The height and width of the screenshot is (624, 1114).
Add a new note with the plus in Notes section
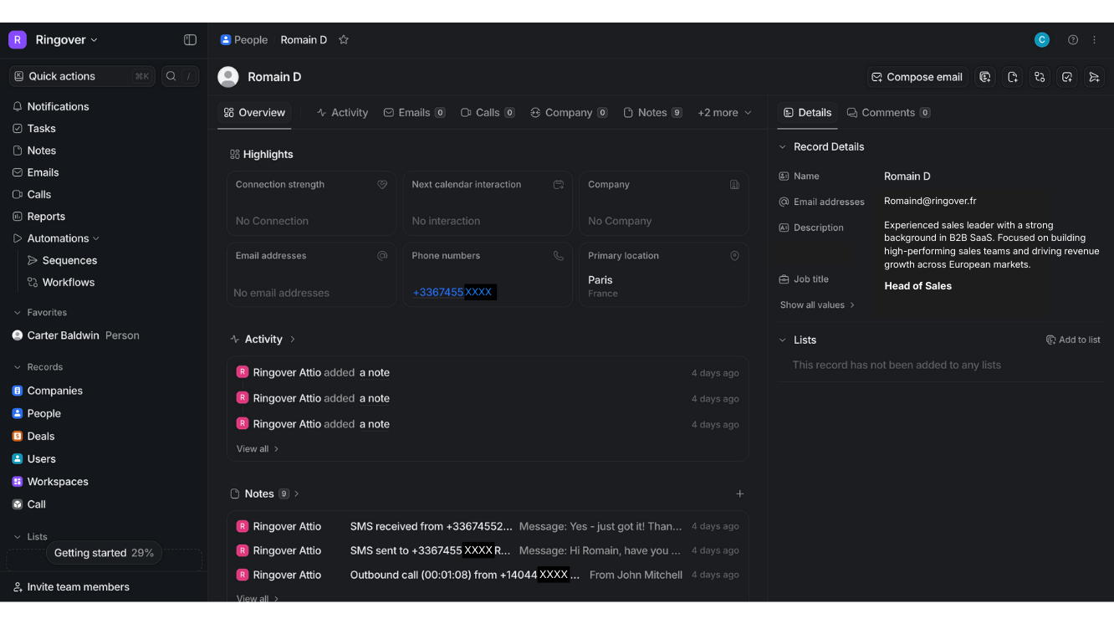(740, 494)
